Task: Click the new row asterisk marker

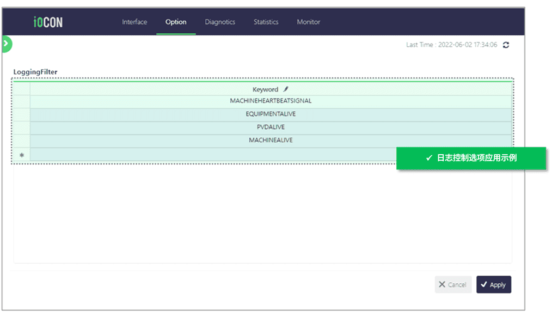Action: coord(22,155)
